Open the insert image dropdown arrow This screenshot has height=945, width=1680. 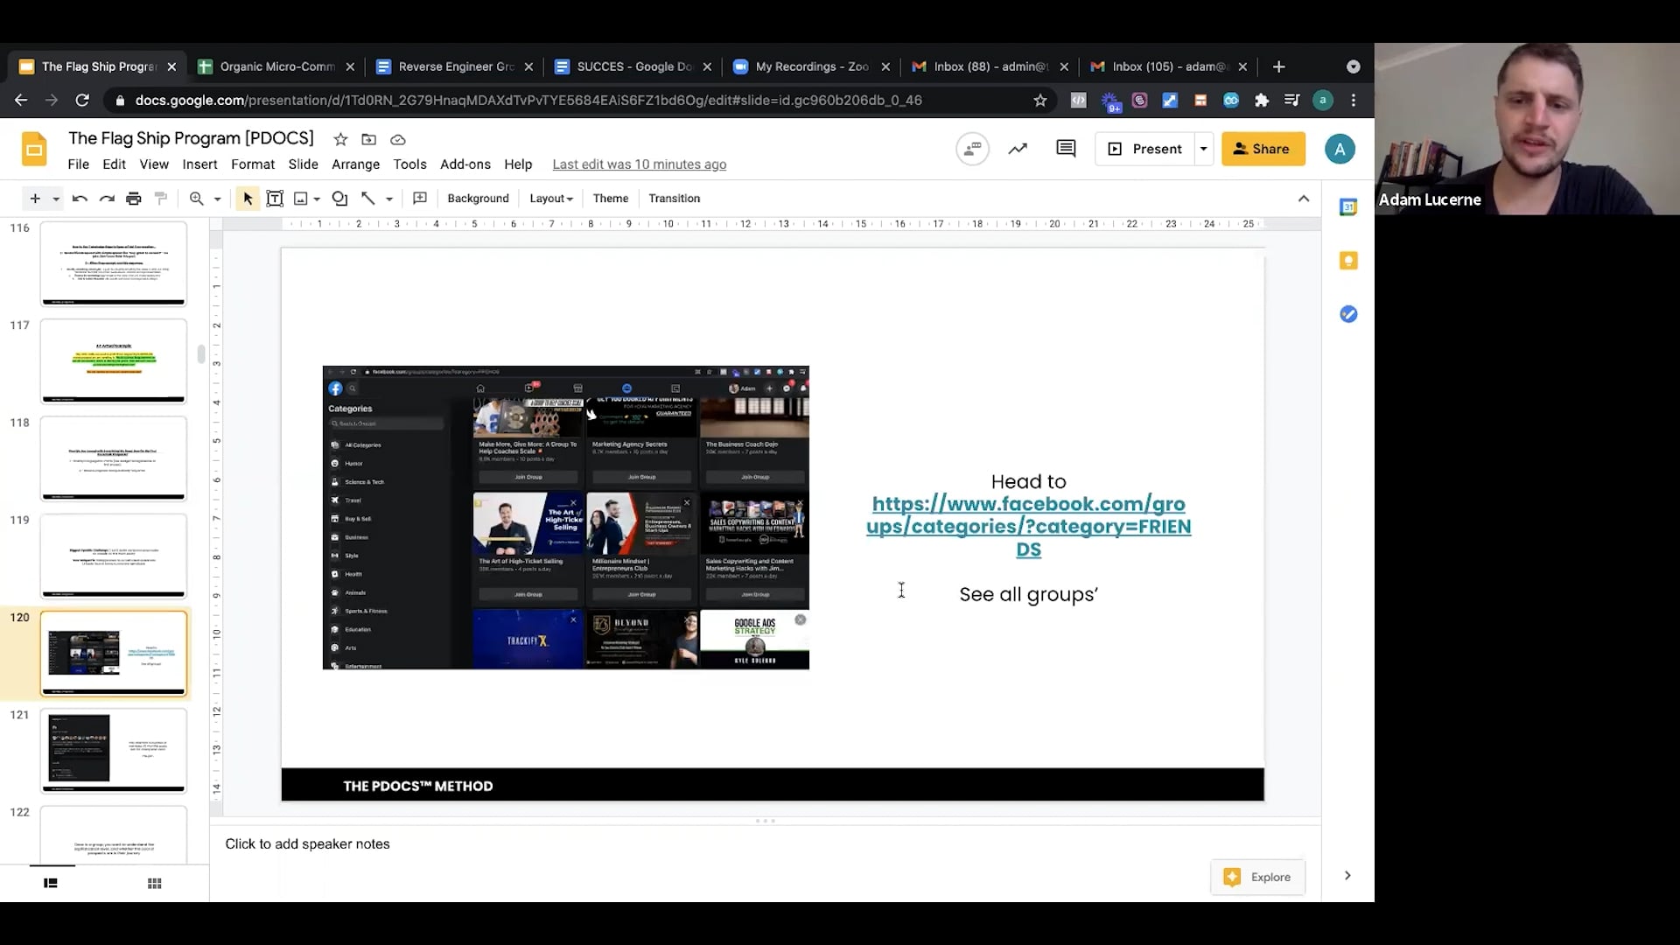coord(317,199)
